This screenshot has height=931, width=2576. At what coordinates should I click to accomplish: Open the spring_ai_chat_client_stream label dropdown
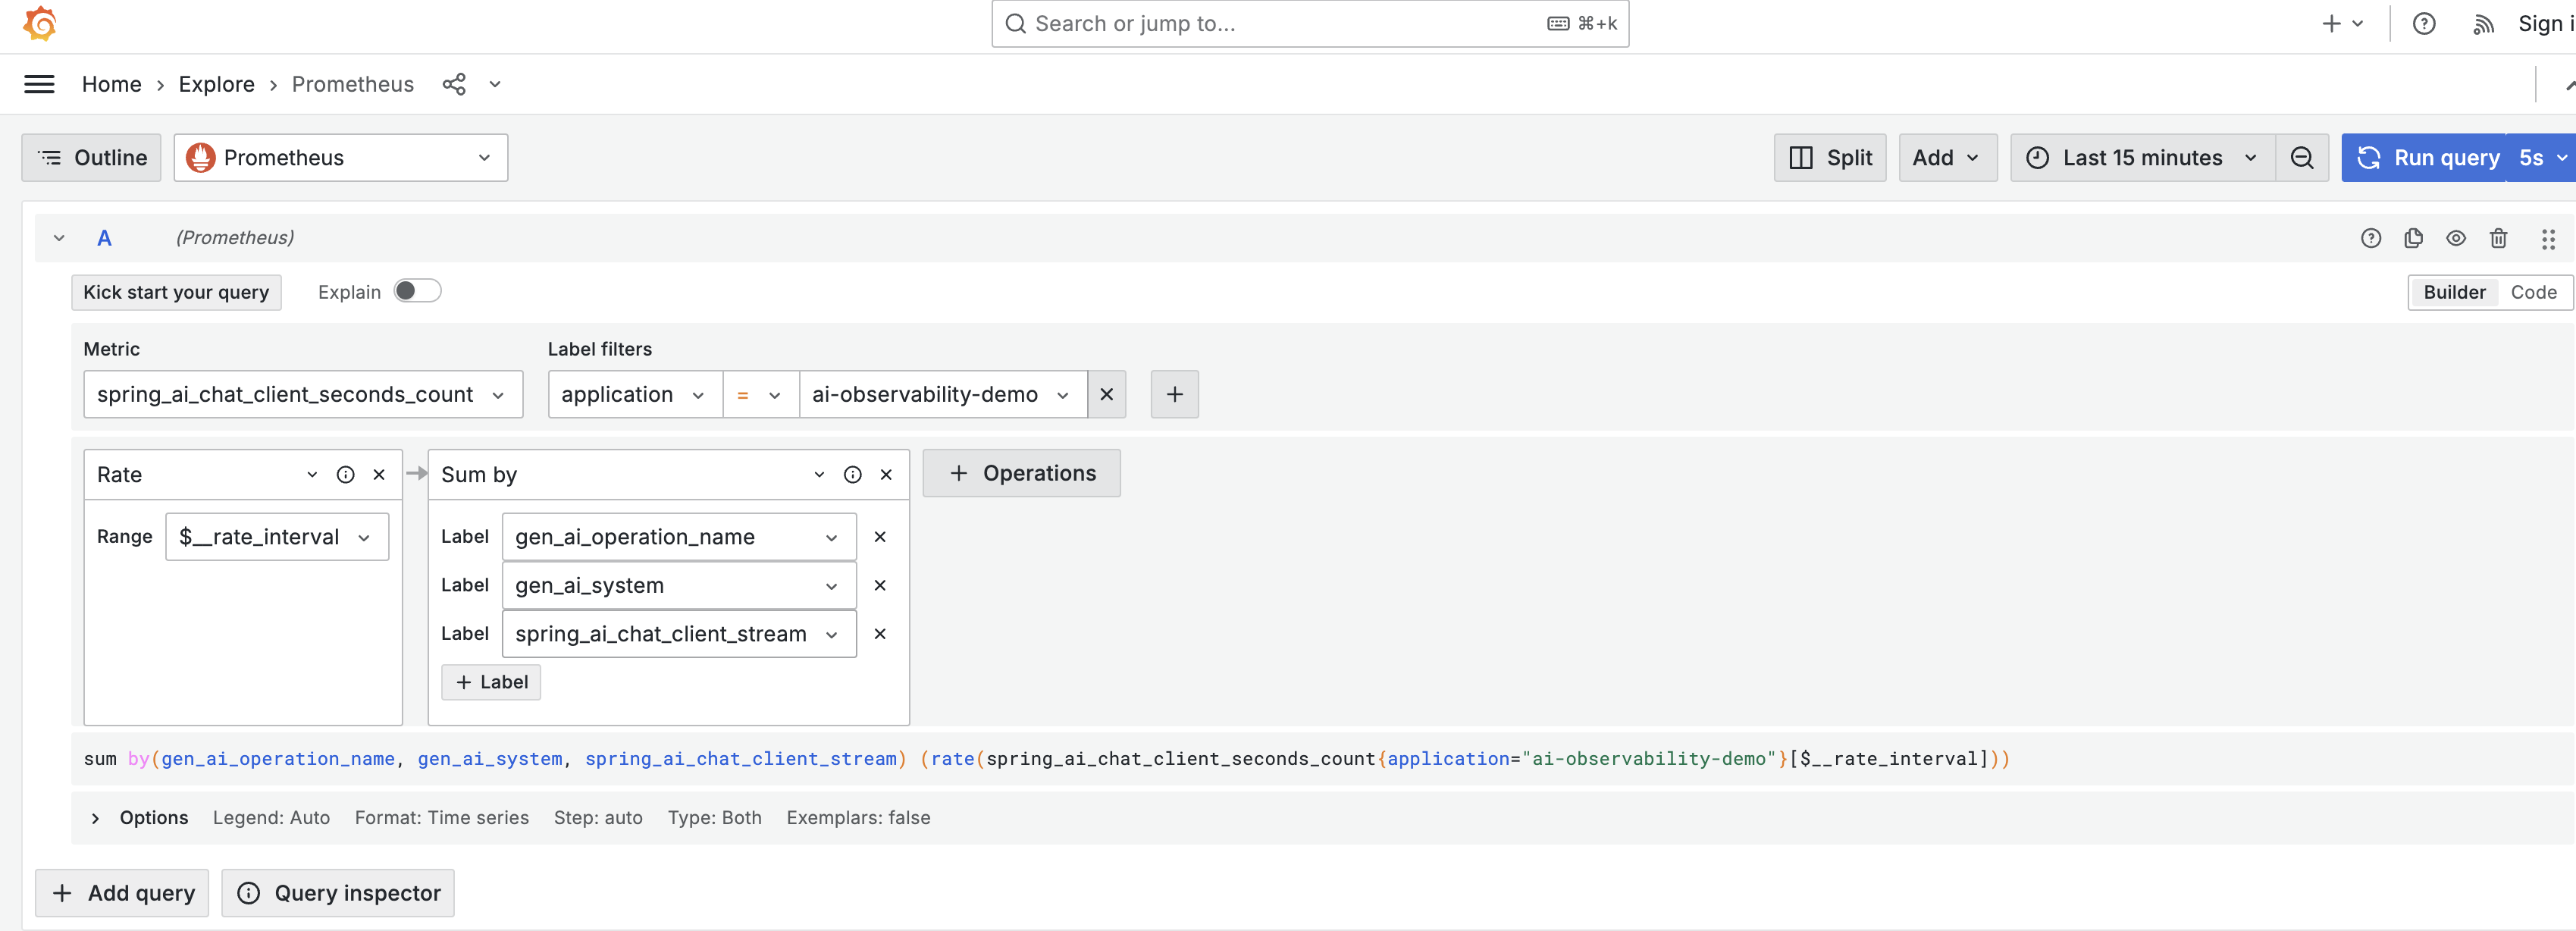pyautogui.click(x=679, y=634)
